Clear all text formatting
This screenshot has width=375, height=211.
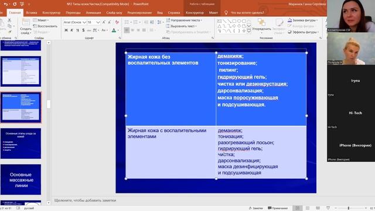coord(117,22)
